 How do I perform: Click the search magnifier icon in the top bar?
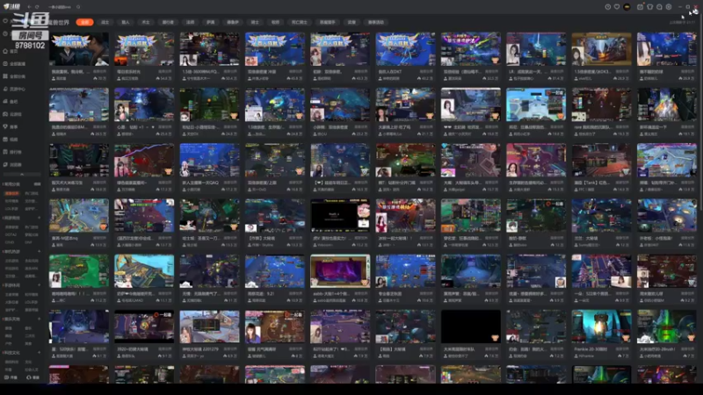pos(78,7)
